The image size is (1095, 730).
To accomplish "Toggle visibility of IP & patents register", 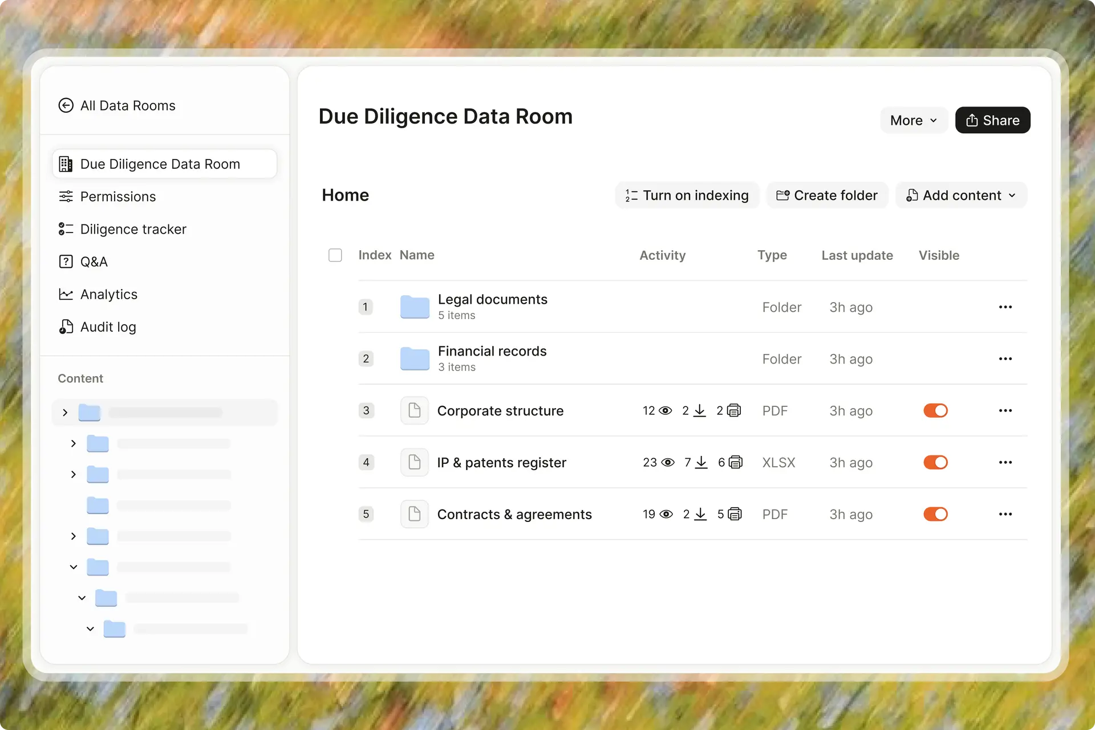I will coord(935,462).
